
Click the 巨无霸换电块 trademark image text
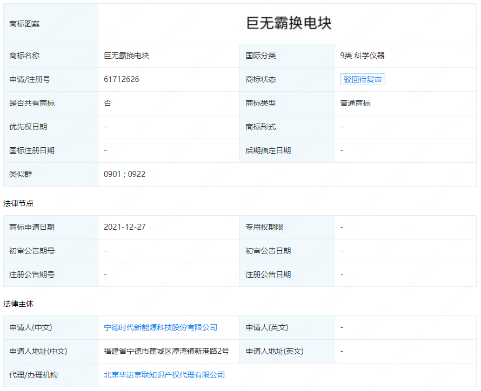pyautogui.click(x=289, y=23)
